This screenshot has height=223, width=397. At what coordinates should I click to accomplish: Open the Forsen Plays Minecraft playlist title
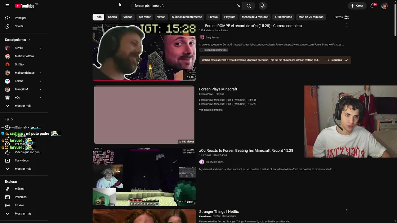pyautogui.click(x=218, y=89)
